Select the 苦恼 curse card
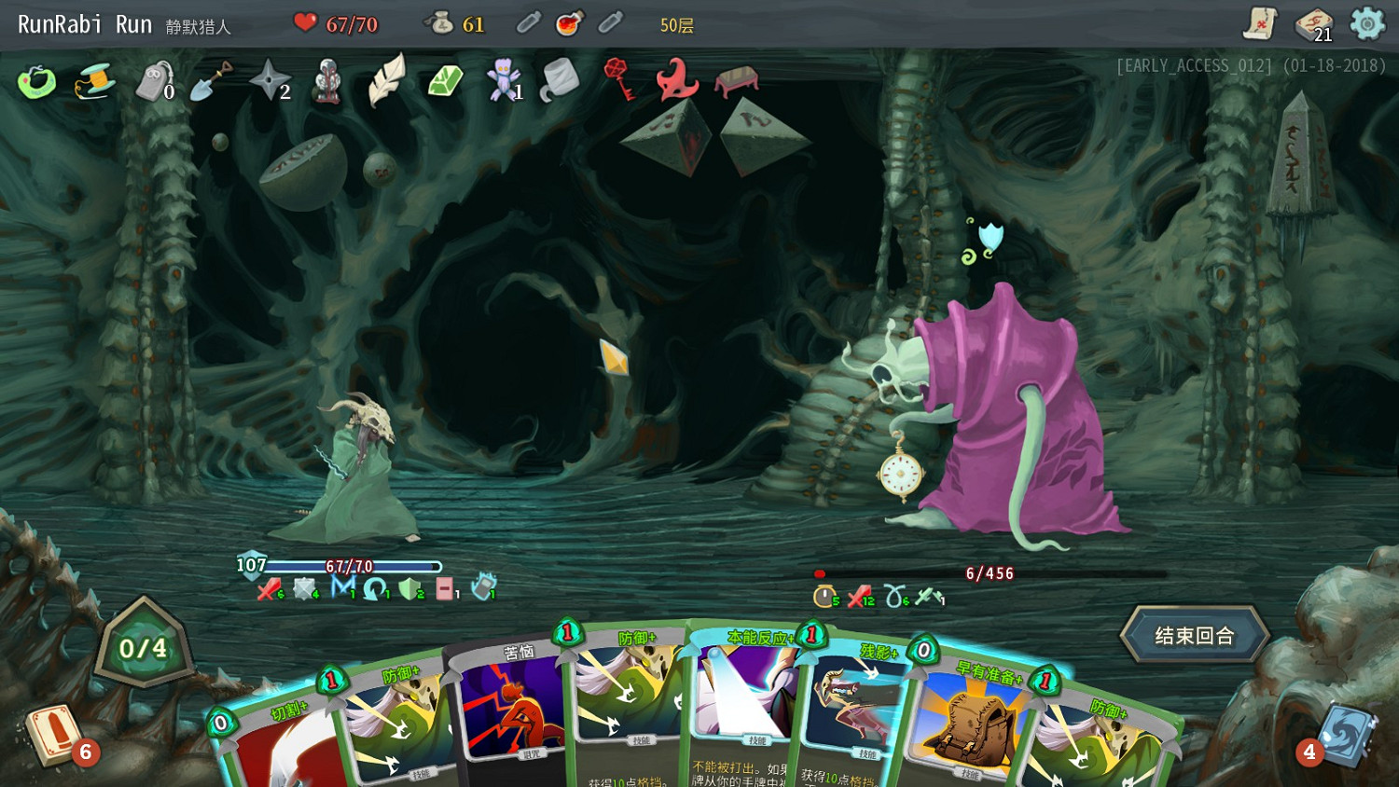 click(x=513, y=718)
